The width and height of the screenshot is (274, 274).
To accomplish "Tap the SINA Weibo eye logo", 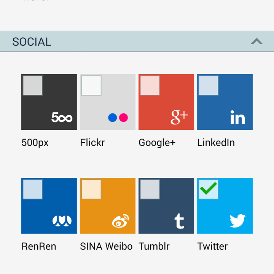I will (x=120, y=221).
